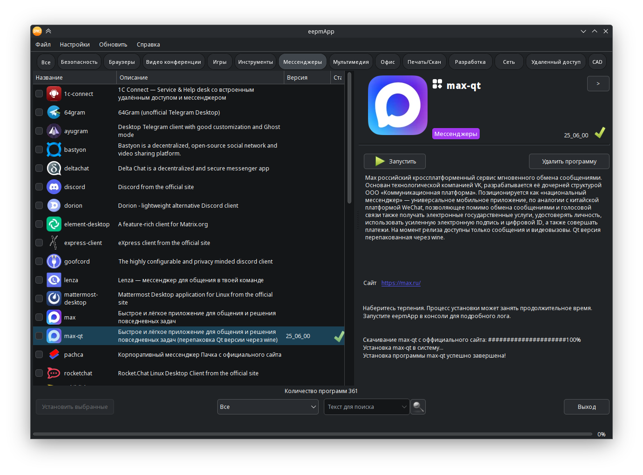Tick the element-desktop checkbox
Image resolution: width=643 pixels, height=475 pixels.
(x=39, y=224)
